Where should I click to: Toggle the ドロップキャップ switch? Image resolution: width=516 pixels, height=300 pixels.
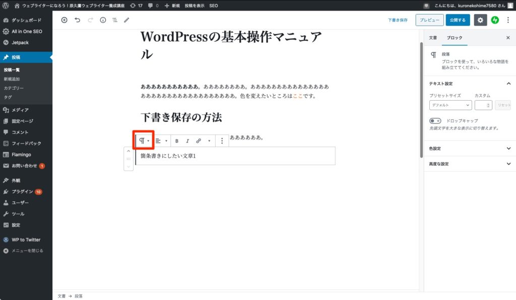click(435, 121)
